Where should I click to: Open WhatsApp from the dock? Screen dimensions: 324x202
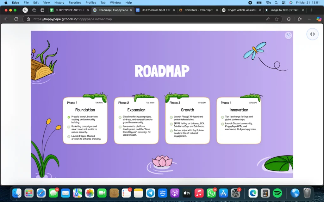coord(211,193)
